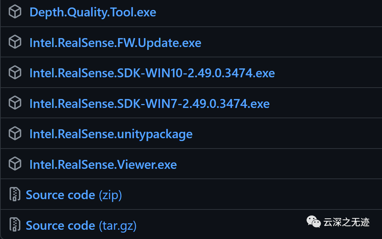Click the '(zip)' format suffix
This screenshot has width=382, height=239.
click(110, 195)
